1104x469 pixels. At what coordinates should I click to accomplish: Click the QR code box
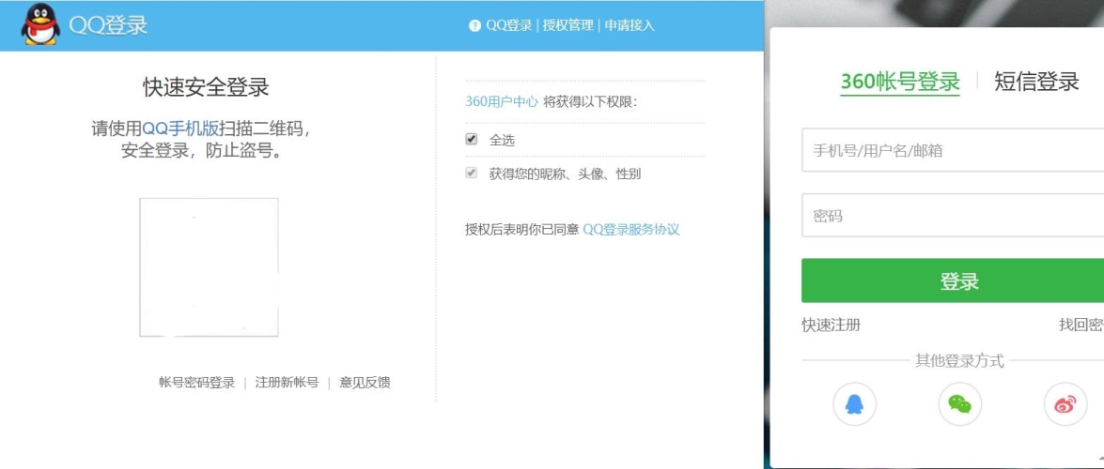[x=210, y=267]
